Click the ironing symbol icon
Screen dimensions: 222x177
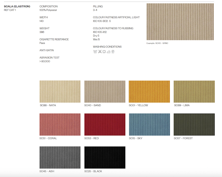coord(108,52)
